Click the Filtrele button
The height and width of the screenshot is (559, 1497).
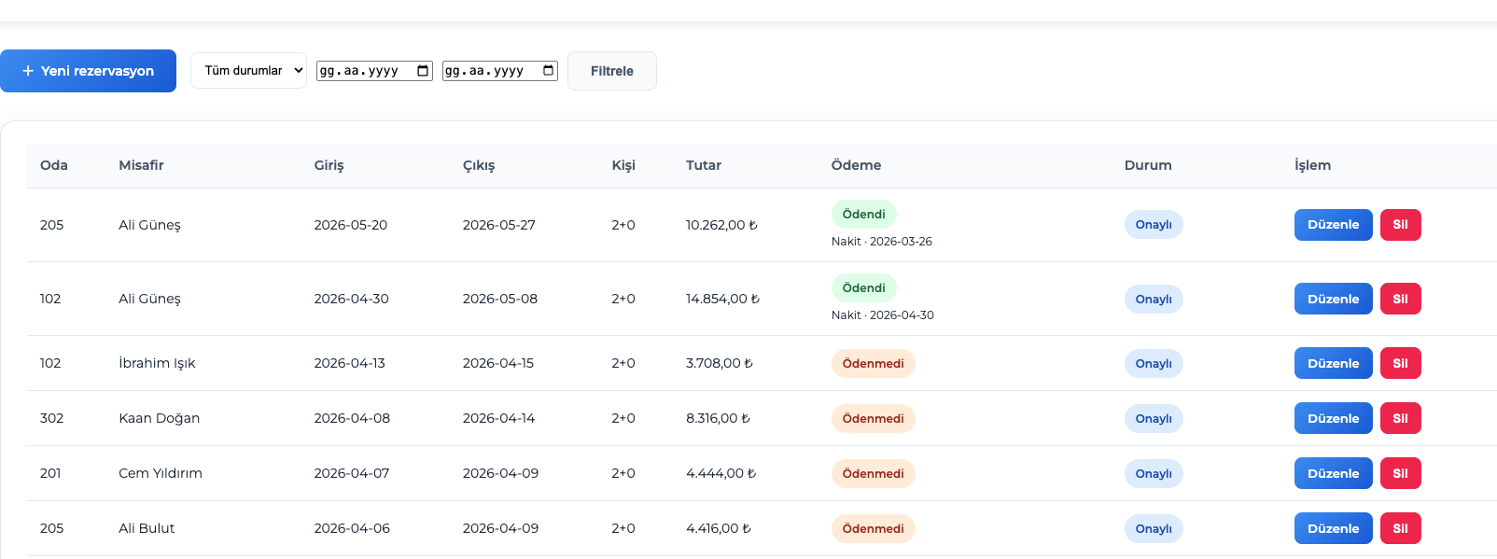click(x=611, y=71)
